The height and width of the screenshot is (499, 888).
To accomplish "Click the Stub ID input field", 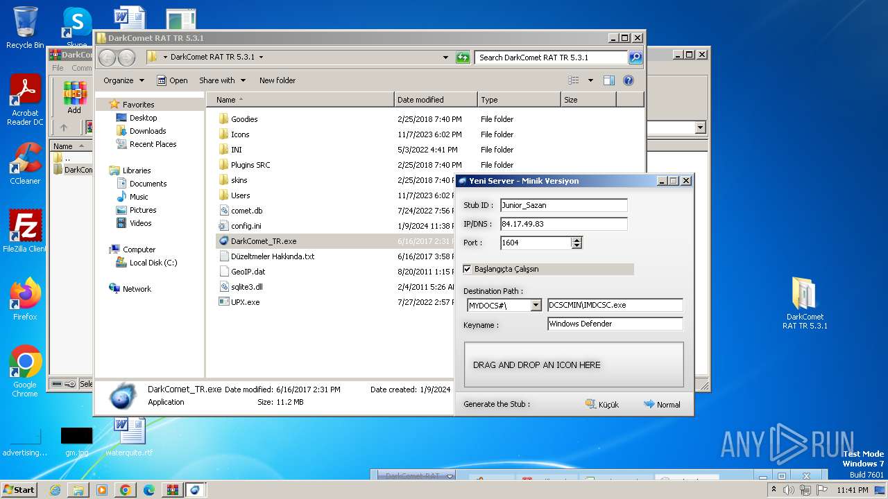I will pos(563,205).
